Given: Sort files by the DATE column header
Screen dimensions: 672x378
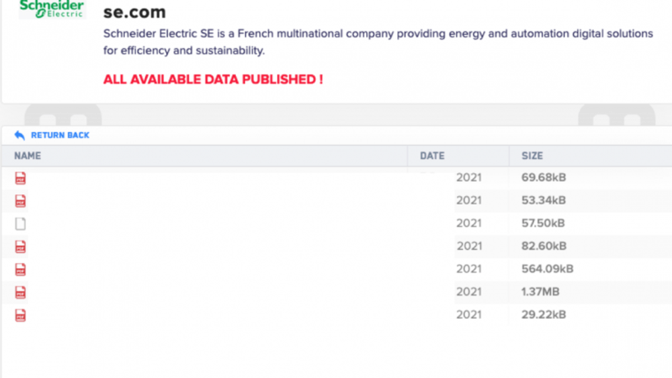Looking at the screenshot, I should (x=432, y=156).
